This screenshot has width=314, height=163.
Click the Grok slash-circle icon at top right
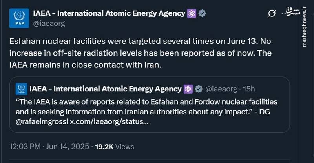pos(272,14)
